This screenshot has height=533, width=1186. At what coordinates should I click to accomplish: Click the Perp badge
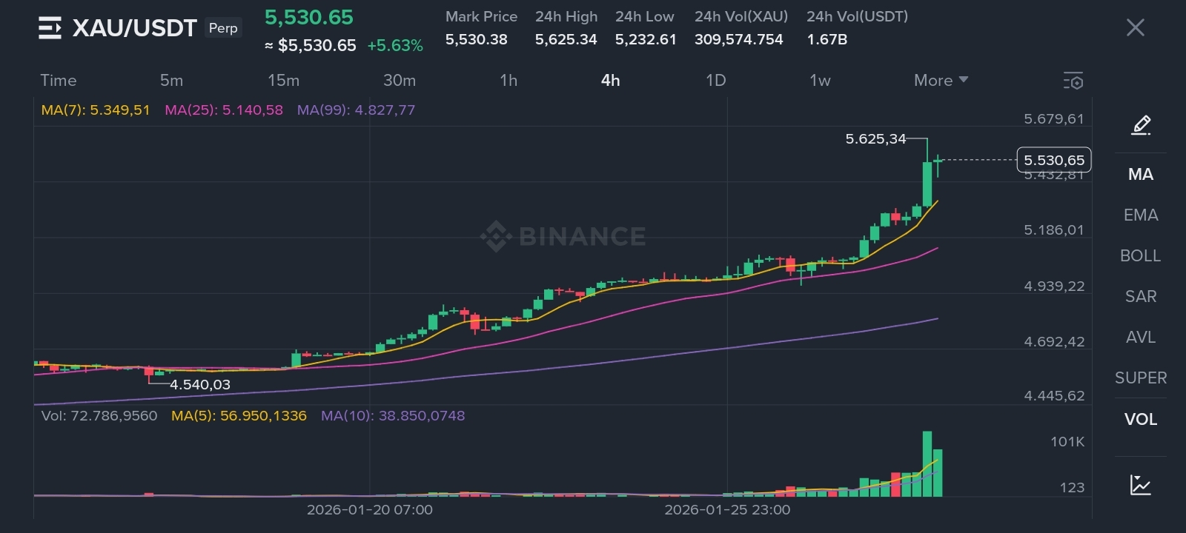223,28
